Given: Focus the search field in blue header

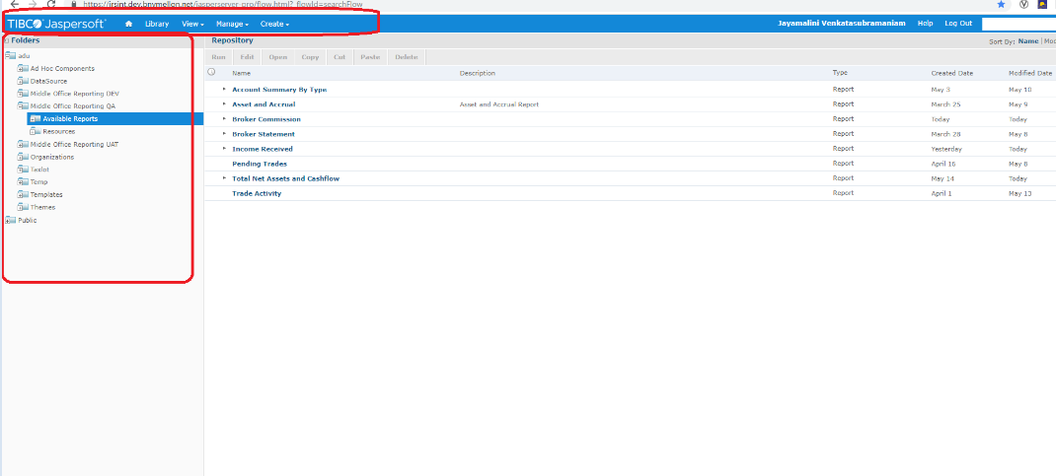Looking at the screenshot, I should 1018,24.
